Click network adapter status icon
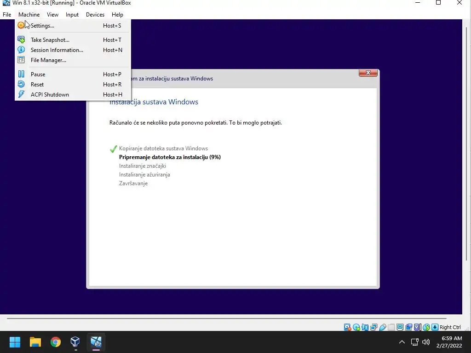Viewport: 471px width, 353px height. pos(373,327)
